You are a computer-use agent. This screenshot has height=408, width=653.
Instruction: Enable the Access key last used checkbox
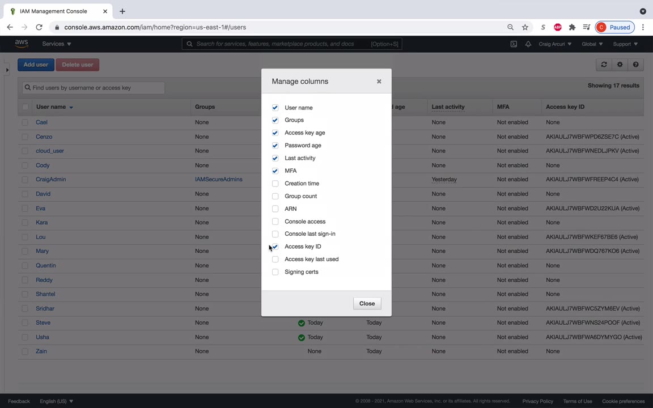coord(275,260)
